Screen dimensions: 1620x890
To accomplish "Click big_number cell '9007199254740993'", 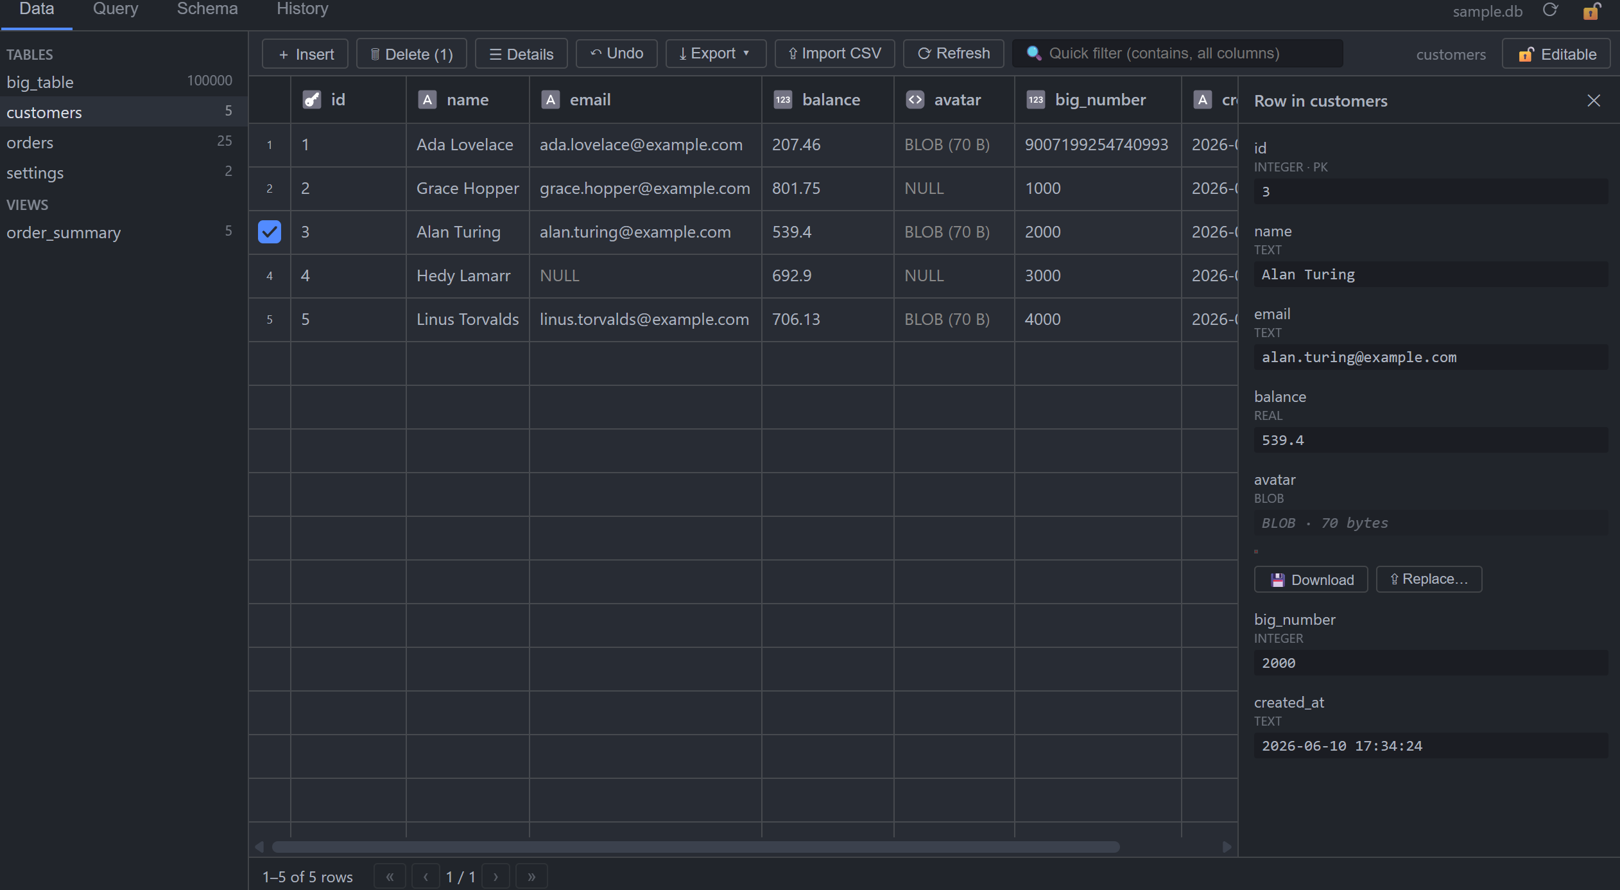I will point(1098,145).
